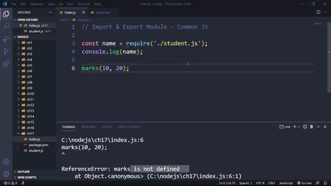331x186 pixels.
Task: Kill terminal with trash icon
Action: (x=311, y=127)
